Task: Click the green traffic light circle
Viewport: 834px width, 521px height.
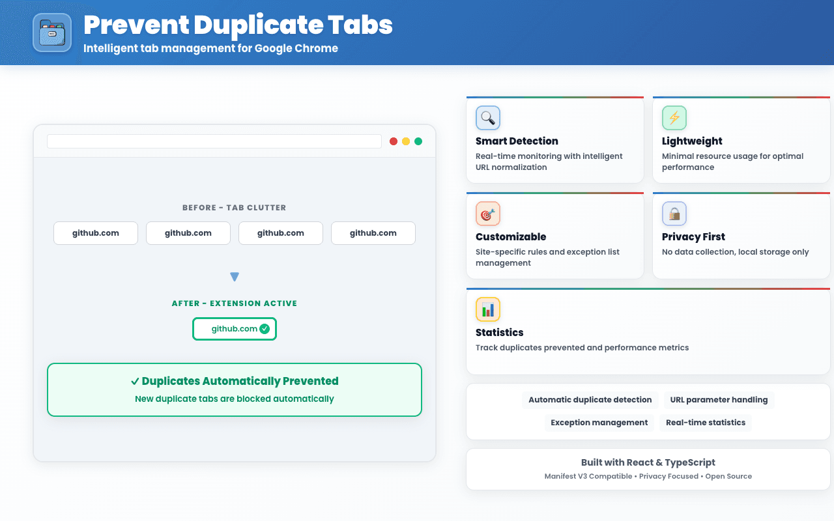Action: coord(419,141)
